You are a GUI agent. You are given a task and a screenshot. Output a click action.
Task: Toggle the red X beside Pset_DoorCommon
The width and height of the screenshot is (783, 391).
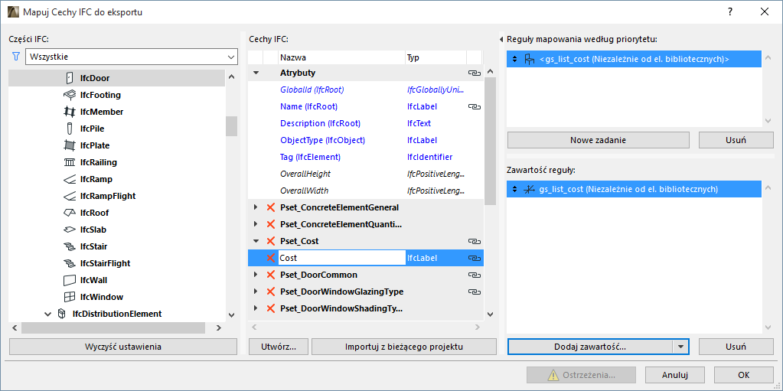click(270, 275)
